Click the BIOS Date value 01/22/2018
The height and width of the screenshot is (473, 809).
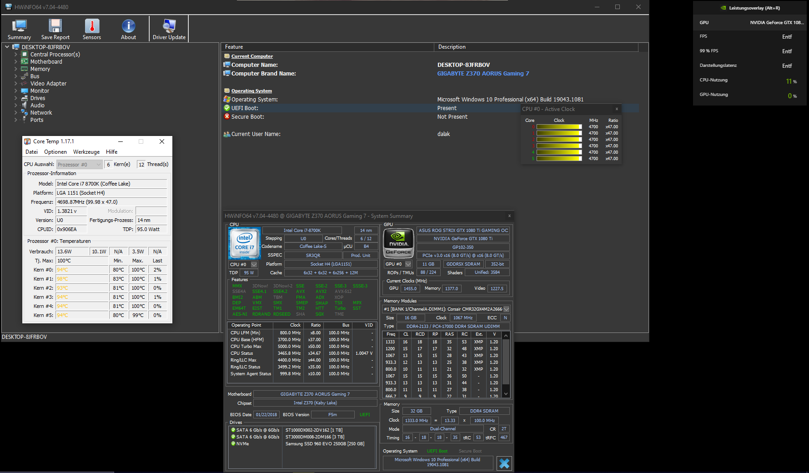[x=266, y=415]
